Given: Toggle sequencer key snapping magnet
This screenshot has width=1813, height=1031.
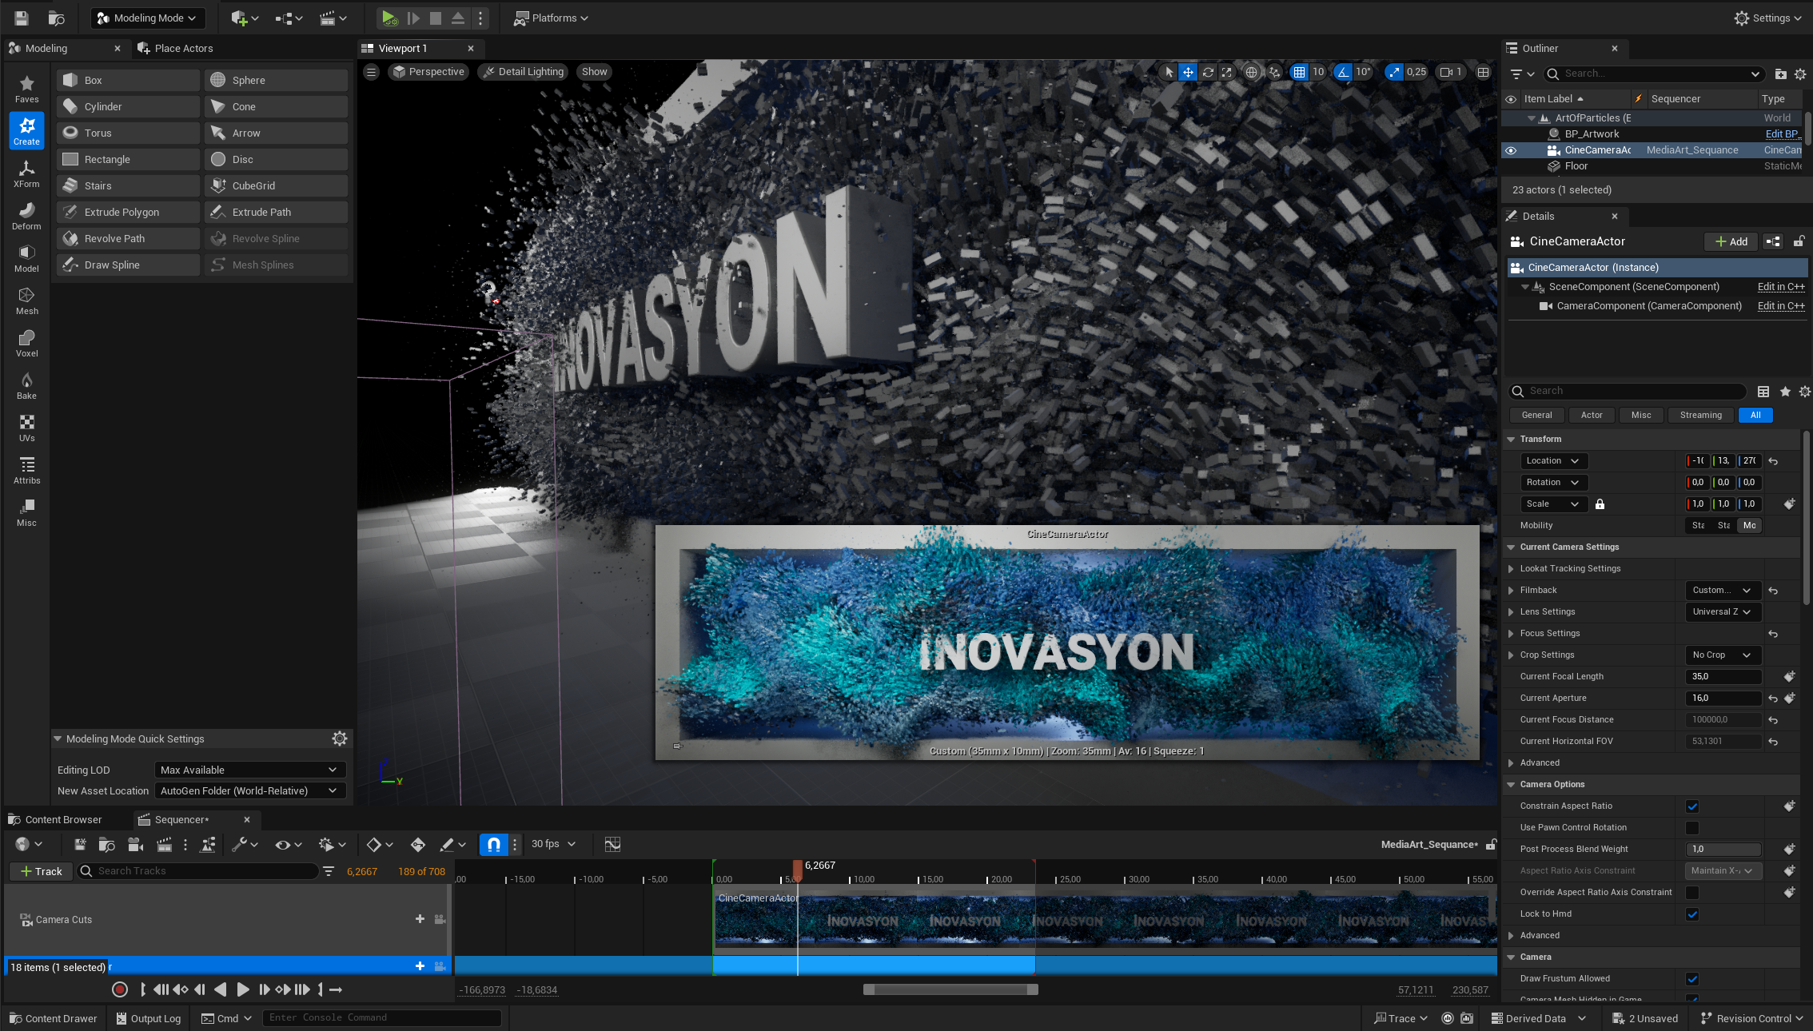Looking at the screenshot, I should [493, 844].
